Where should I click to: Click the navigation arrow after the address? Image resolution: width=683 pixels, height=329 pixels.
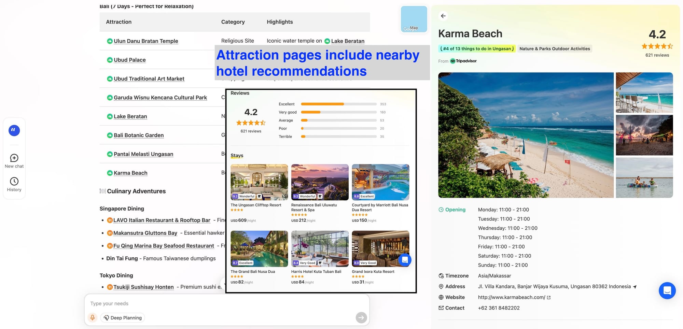pos(635,287)
